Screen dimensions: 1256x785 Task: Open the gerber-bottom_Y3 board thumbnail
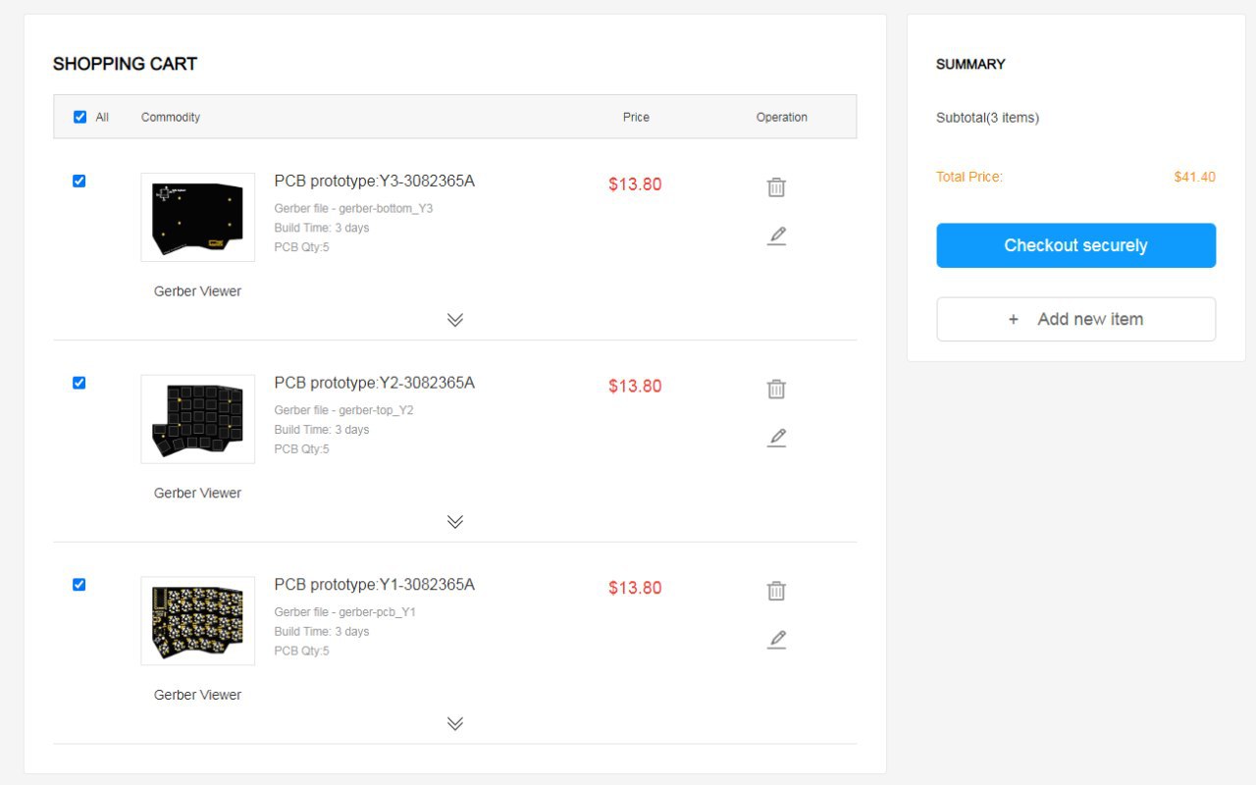coord(197,217)
